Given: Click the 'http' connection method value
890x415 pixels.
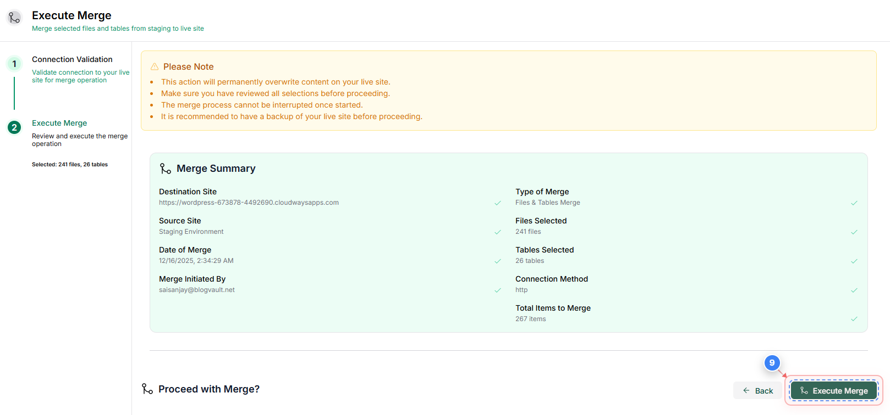Looking at the screenshot, I should [x=521, y=290].
